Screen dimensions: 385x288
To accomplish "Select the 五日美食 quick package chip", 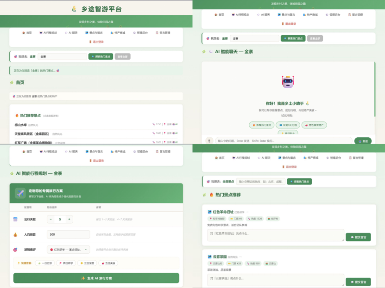I will pos(108,263).
